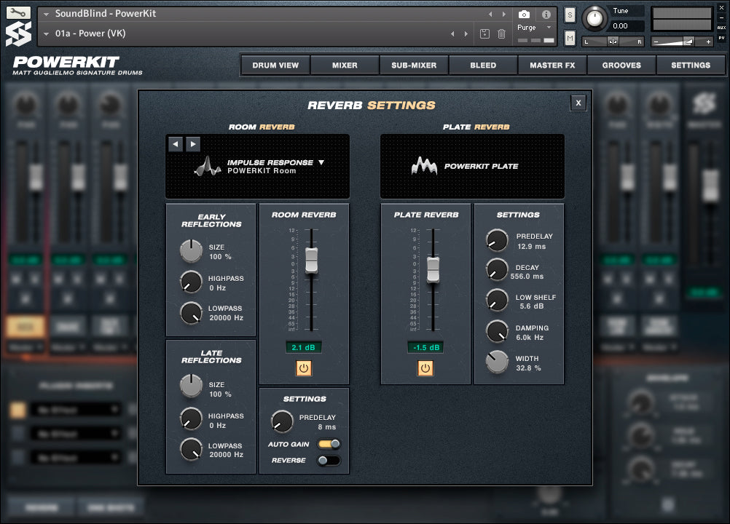The width and height of the screenshot is (730, 524).
Task: Click the plate Low Shelf knob
Action: coord(497,301)
